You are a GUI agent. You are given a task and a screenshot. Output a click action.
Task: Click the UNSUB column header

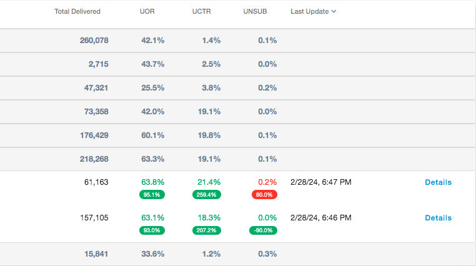[x=255, y=12]
